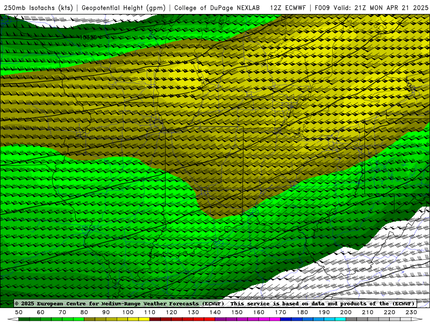Image resolution: width=430 pixels, height=322 pixels.
Task: Click the "Valid: 21Z MON APR 21 2025" text
Action: coord(381,8)
